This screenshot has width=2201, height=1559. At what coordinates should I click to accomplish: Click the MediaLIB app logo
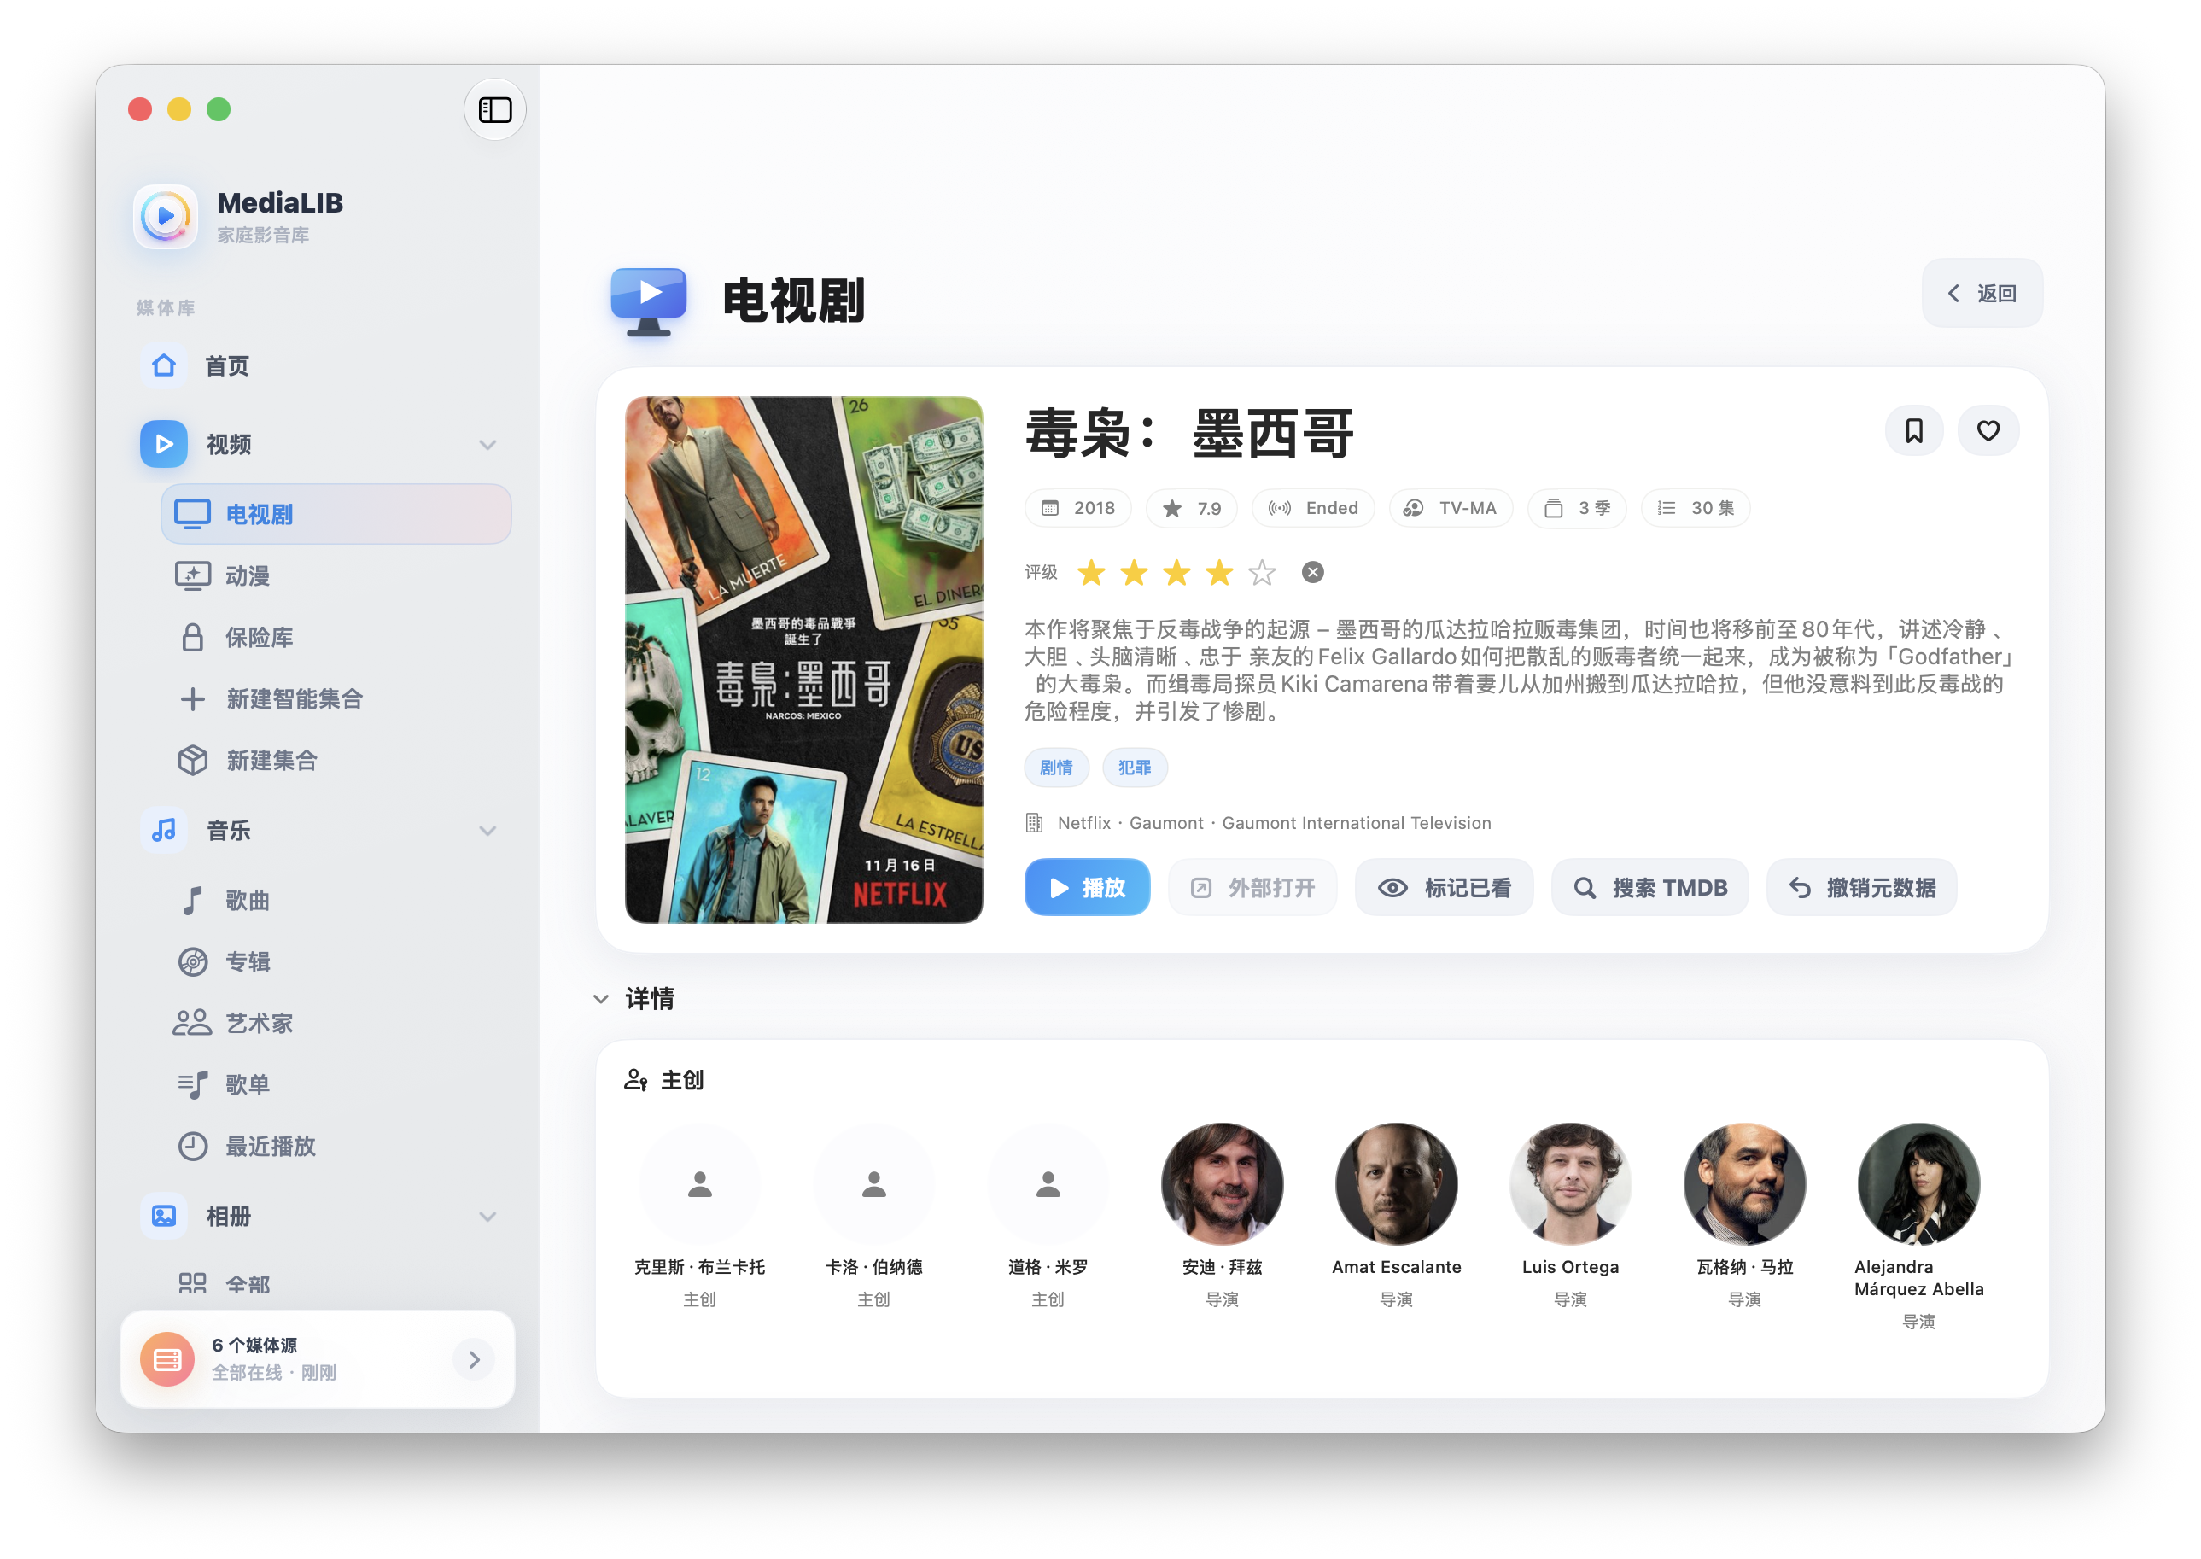tap(165, 216)
